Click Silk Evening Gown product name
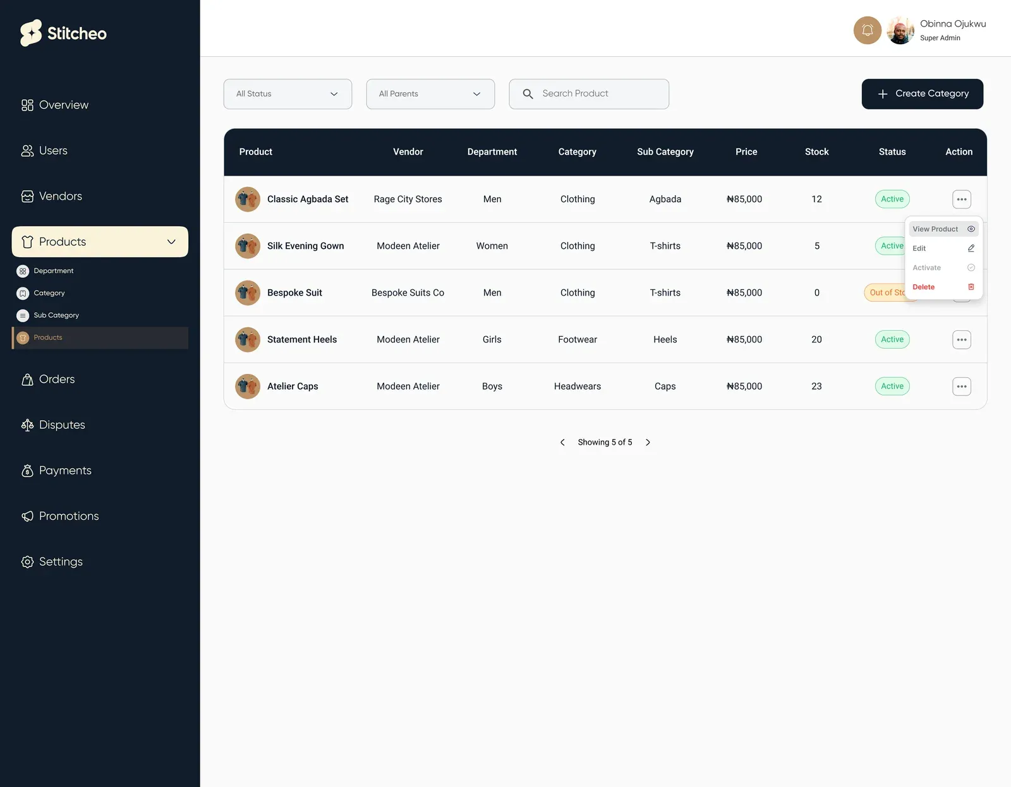The height and width of the screenshot is (787, 1011). [306, 246]
